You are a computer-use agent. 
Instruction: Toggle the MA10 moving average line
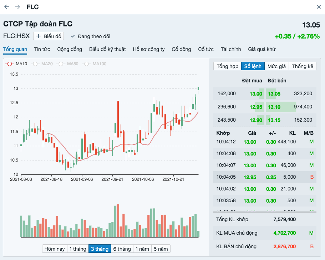pyautogui.click(x=16, y=64)
